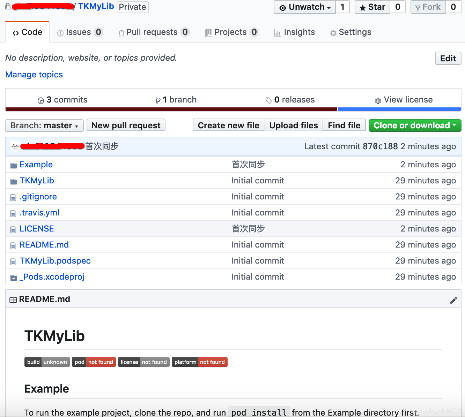The height and width of the screenshot is (417, 465).
Task: Click the View license link
Action: pos(404,100)
